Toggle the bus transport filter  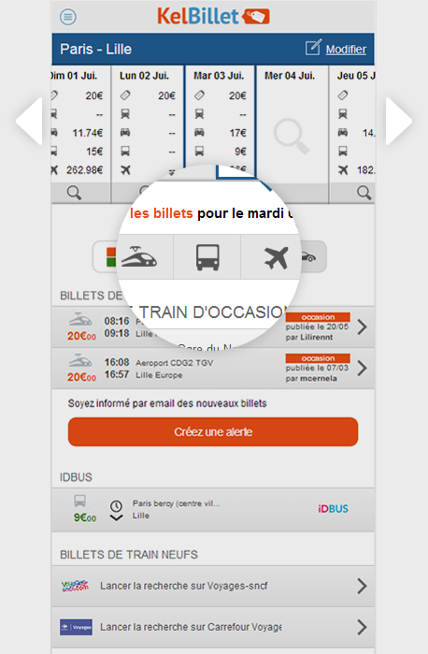(x=207, y=257)
